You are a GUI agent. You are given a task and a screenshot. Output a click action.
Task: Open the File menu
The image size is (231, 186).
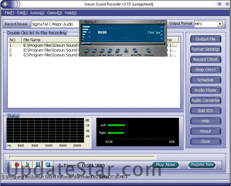point(9,13)
